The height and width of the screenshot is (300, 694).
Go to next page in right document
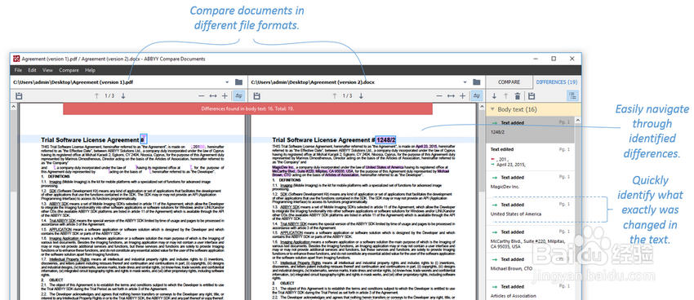coord(361,96)
